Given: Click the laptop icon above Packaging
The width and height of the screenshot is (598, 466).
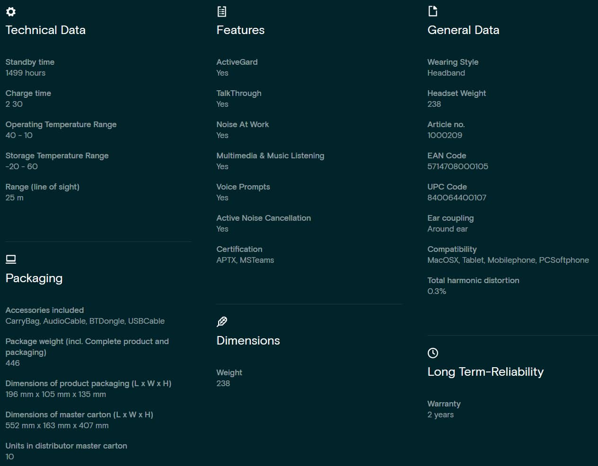Looking at the screenshot, I should point(11,259).
